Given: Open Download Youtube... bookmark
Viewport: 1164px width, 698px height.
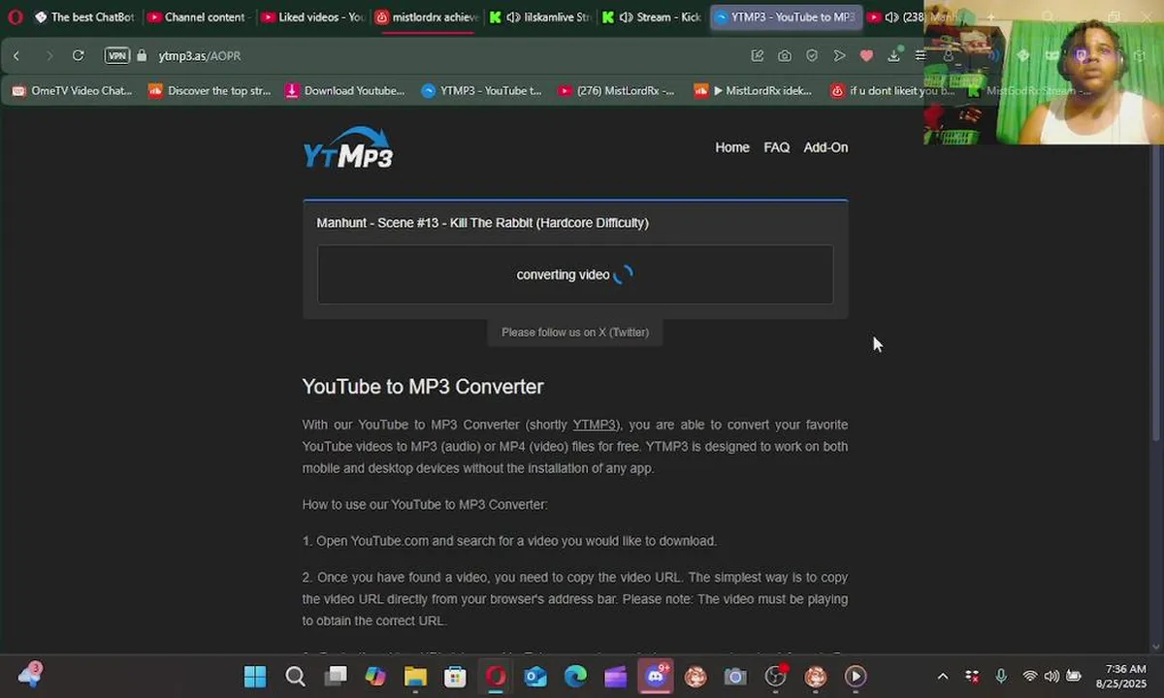Looking at the screenshot, I should pos(345,91).
